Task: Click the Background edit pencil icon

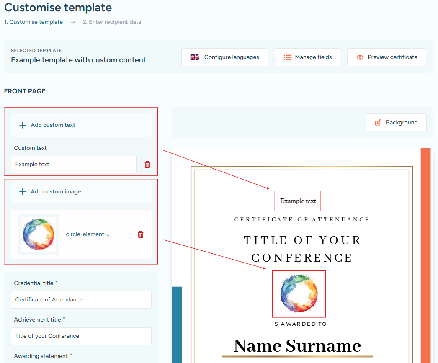Action: pos(378,123)
